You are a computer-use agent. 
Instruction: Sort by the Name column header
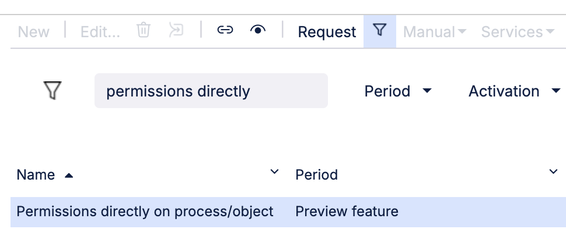(36, 175)
